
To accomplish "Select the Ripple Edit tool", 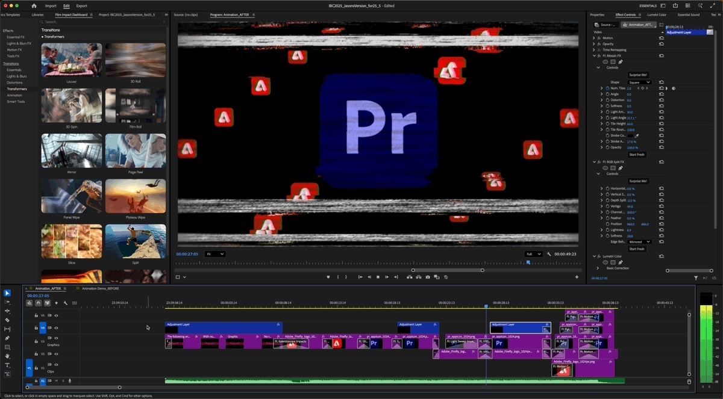I will pos(7,311).
